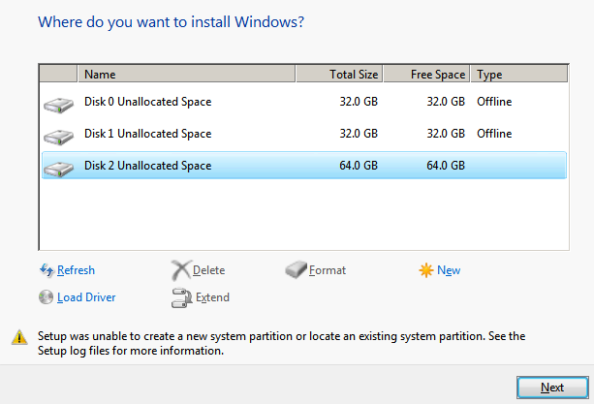The image size is (594, 404).
Task: Click the Refresh arrows icon
Action: (x=47, y=270)
